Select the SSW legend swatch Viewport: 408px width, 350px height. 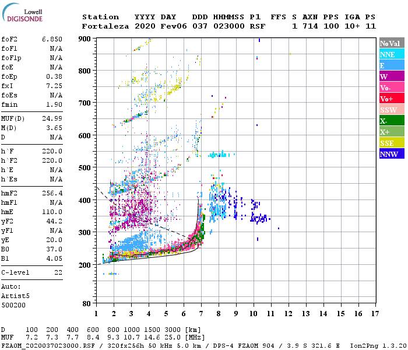(392, 110)
